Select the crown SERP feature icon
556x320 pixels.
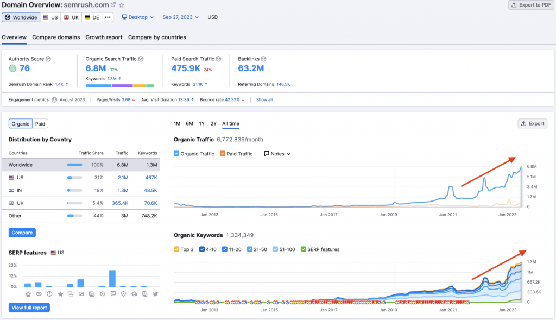tap(28, 294)
